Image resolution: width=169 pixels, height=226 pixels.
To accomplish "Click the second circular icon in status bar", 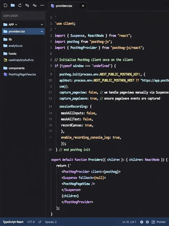I will tap(148, 222).
